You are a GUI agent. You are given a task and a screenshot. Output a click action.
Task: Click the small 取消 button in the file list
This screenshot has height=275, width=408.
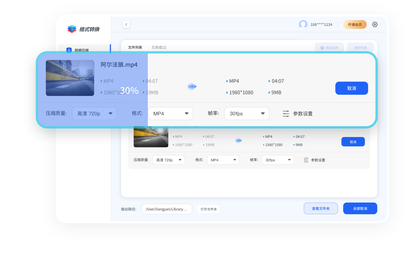(353, 142)
